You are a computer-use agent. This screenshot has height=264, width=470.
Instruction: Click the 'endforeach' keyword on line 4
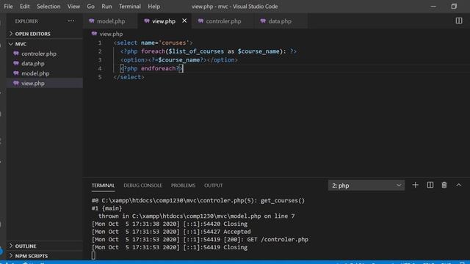click(x=158, y=68)
